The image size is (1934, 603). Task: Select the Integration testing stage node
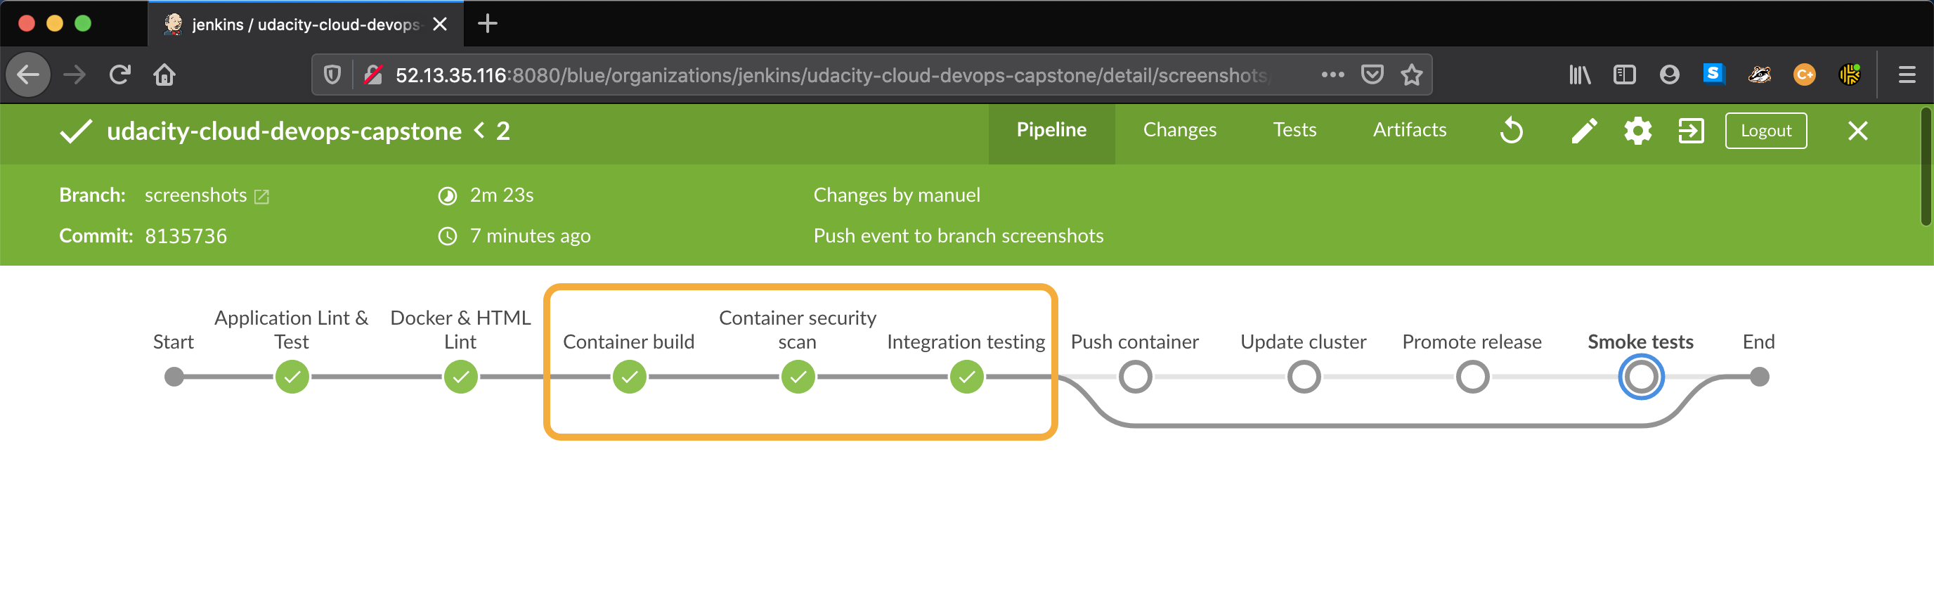[967, 377]
